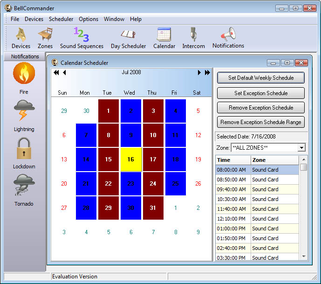
Task: Open the Notifications megaphone icon
Action: pos(228,37)
